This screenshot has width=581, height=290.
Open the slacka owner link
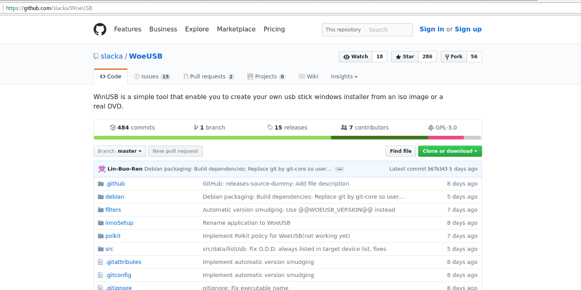[x=112, y=57]
